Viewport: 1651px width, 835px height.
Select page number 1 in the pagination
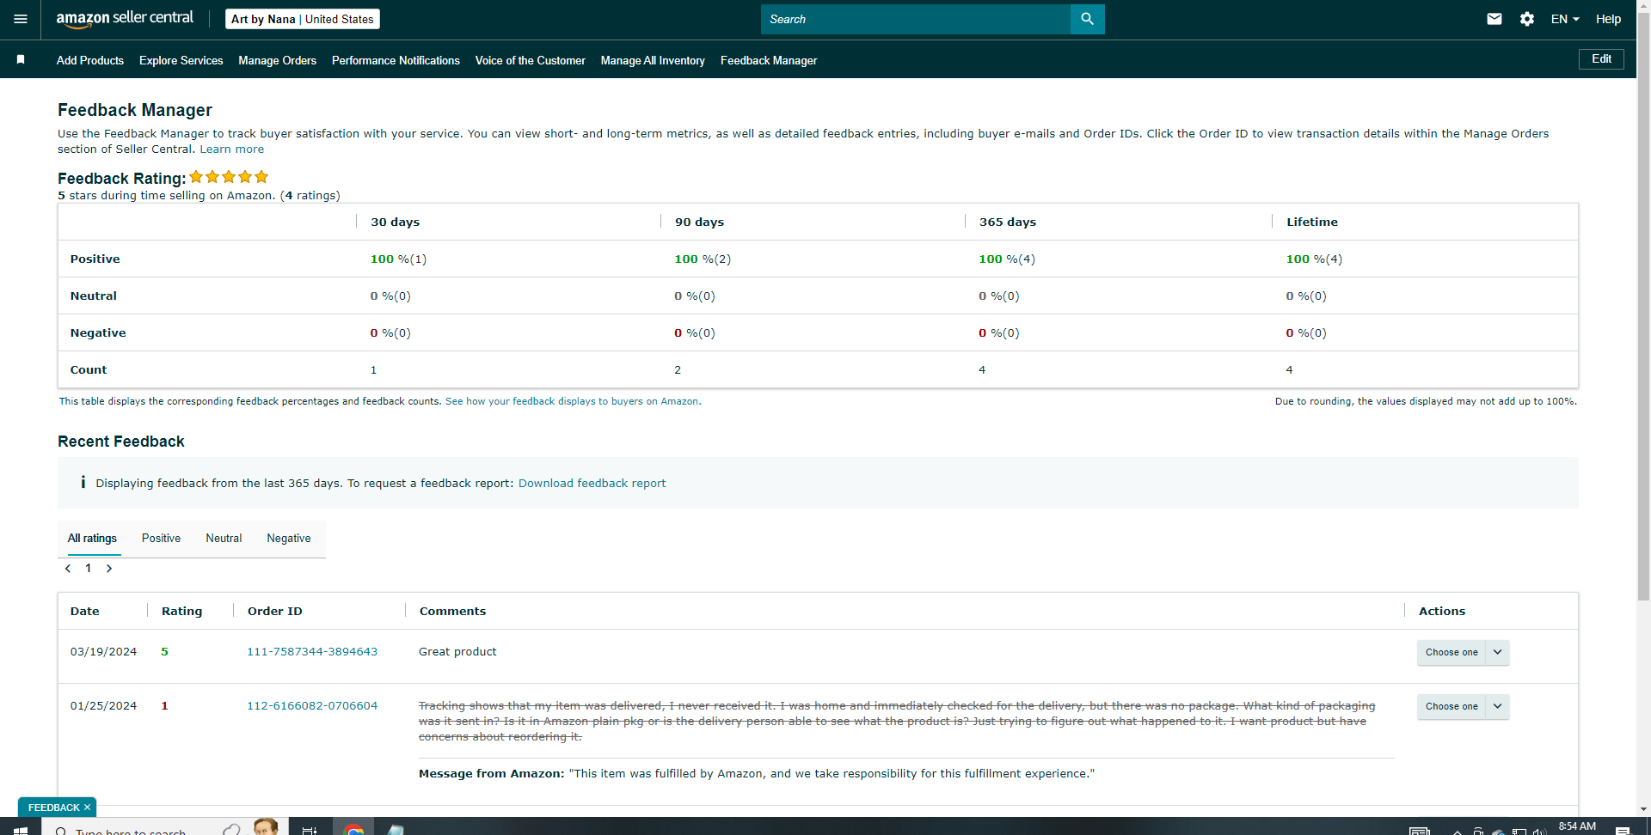[x=89, y=569]
